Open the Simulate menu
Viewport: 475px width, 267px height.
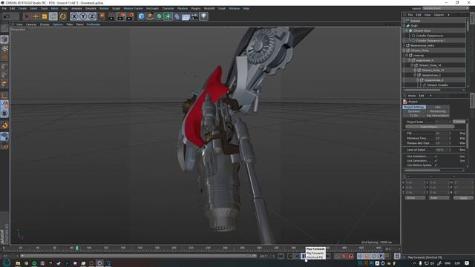tap(91, 8)
